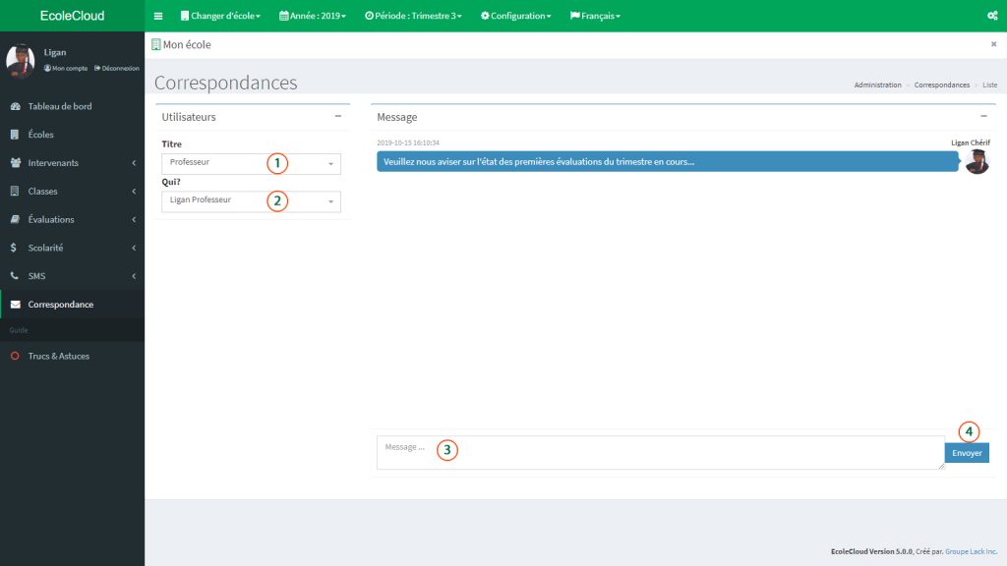Collapse the Message panel with the minus toggle
This screenshot has width=1007, height=566.
click(983, 115)
